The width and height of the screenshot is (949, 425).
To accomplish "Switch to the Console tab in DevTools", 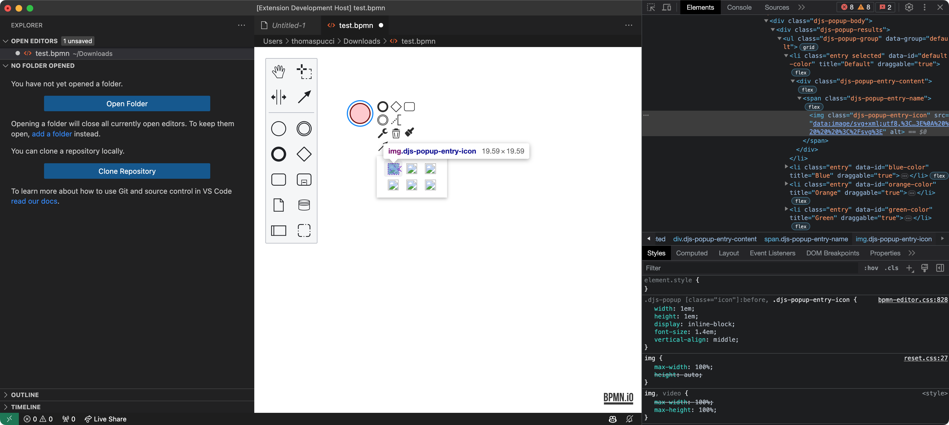I will (739, 7).
